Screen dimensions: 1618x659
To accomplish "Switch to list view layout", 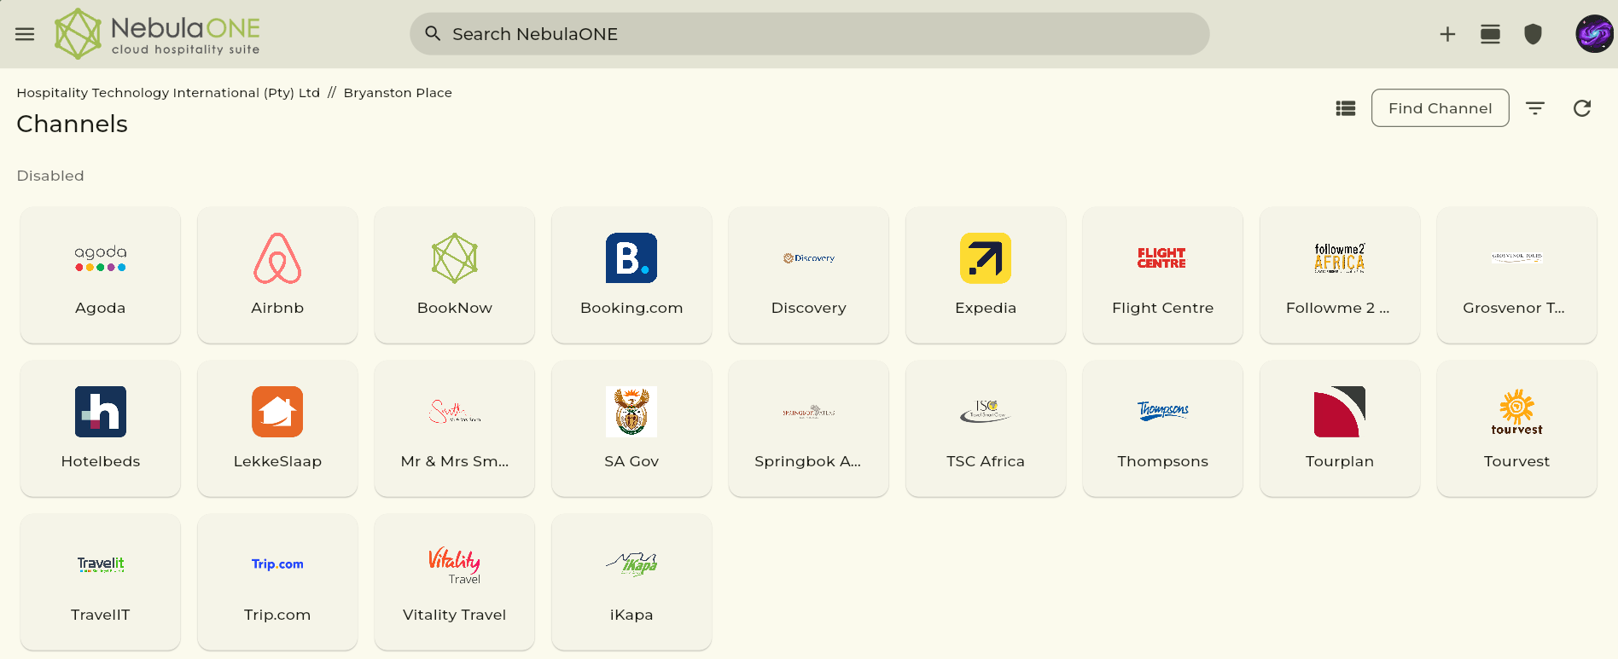I will [x=1346, y=108].
